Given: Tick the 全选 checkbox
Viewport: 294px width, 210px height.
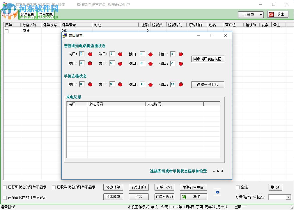Looking at the screenshot, I should pos(238,187).
